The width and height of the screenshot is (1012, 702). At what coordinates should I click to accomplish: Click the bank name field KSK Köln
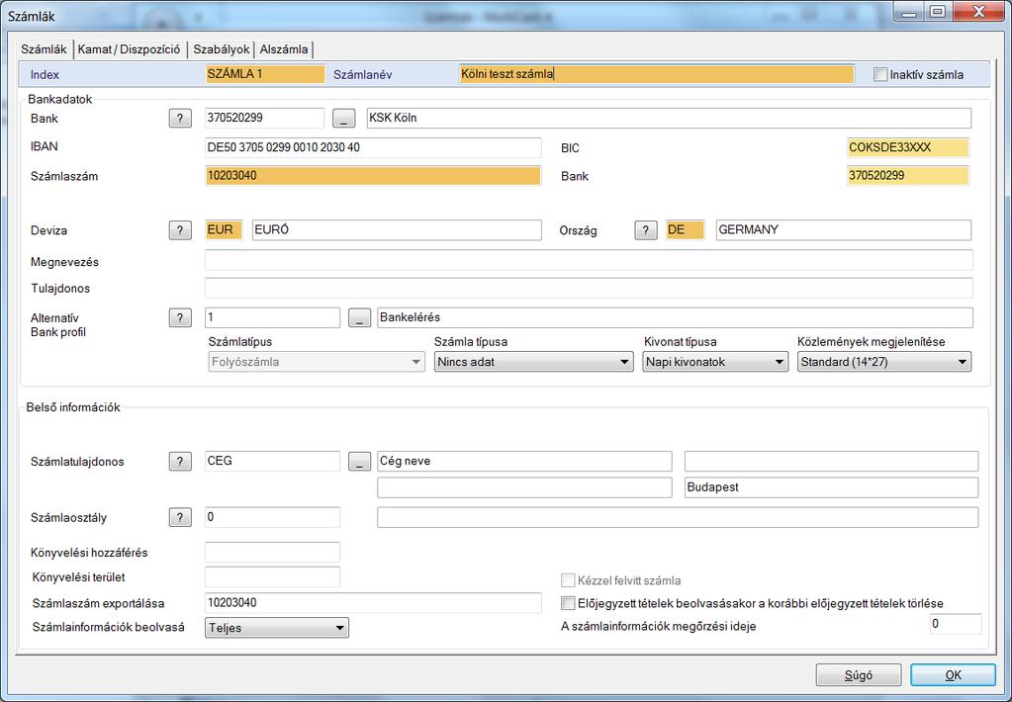click(x=669, y=118)
